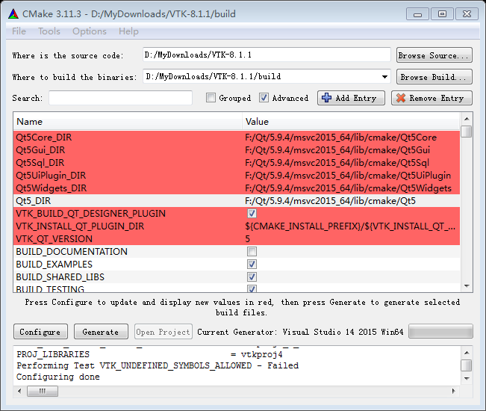Expand the build binaries path dropdown
486x411 pixels.
[x=384, y=77]
